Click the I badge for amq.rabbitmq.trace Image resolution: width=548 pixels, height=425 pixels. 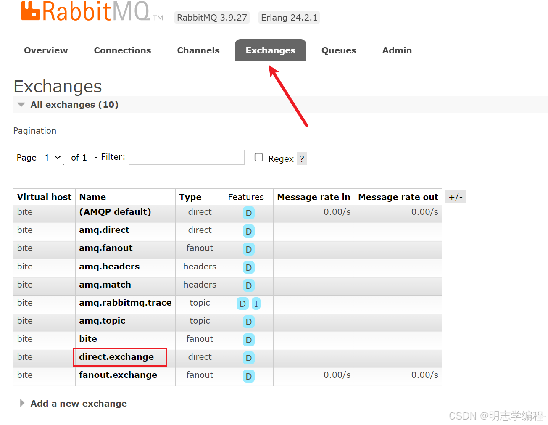tap(256, 304)
